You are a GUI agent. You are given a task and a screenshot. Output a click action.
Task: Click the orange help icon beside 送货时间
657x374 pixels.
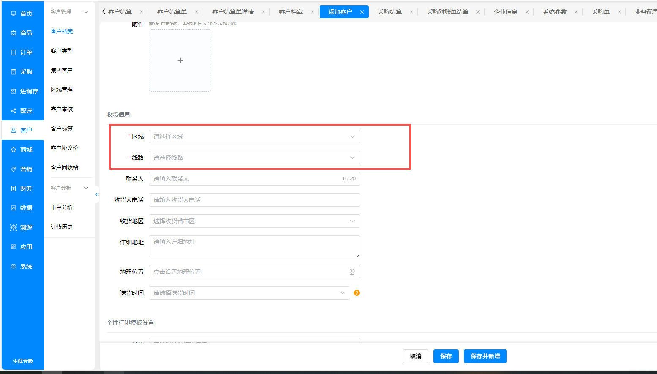[357, 293]
